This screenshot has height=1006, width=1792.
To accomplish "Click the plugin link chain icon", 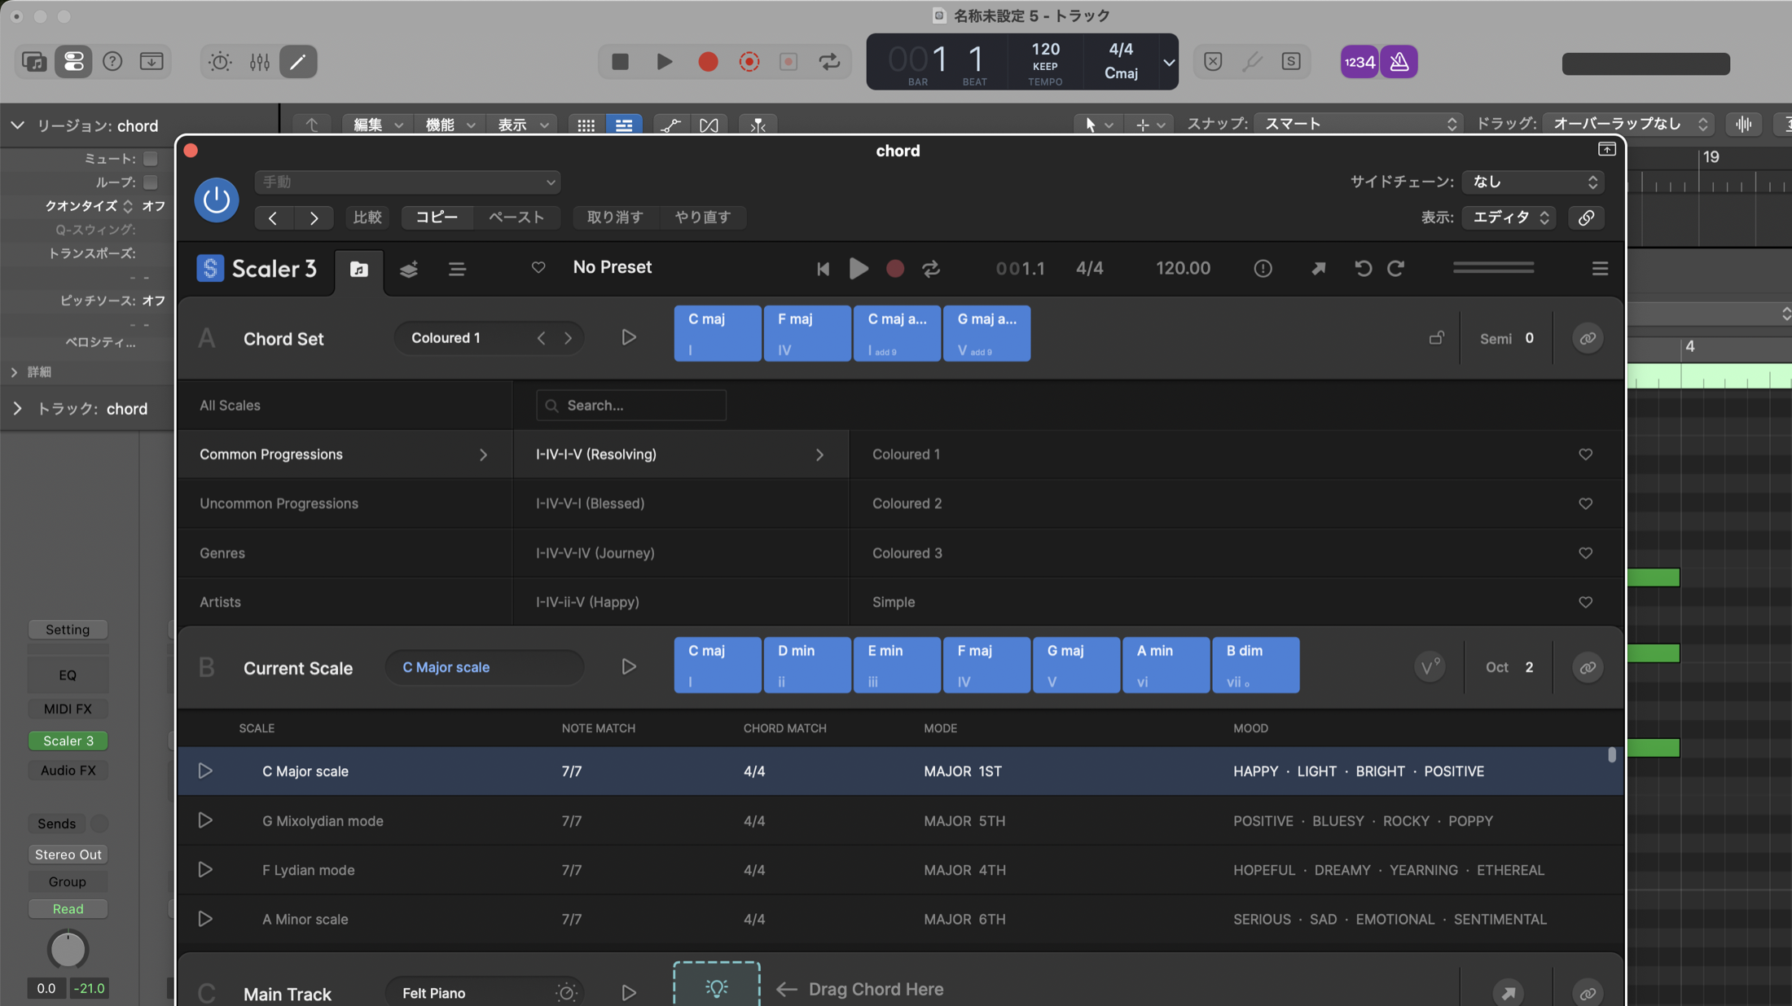I will [1586, 218].
